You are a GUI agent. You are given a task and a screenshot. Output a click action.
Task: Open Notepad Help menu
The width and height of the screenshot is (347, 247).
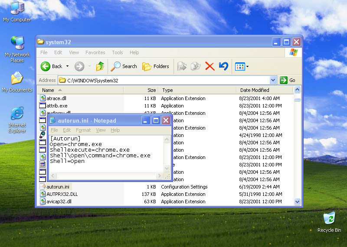(115, 130)
